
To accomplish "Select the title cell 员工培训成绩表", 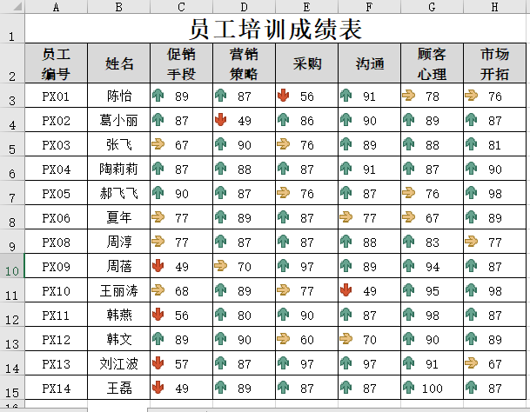I will point(275,30).
